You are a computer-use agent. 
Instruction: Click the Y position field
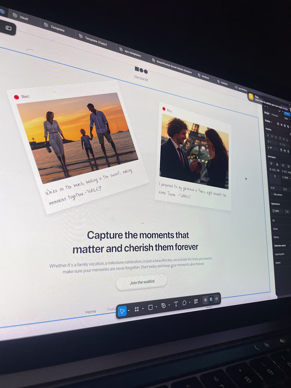pos(284,145)
